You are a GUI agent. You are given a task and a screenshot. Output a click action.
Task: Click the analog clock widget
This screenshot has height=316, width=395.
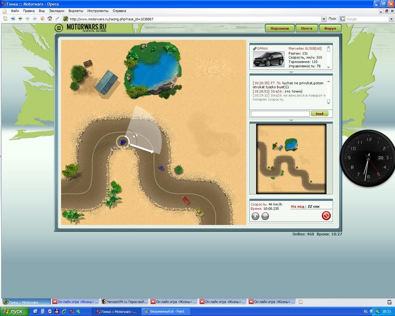pyautogui.click(x=368, y=158)
